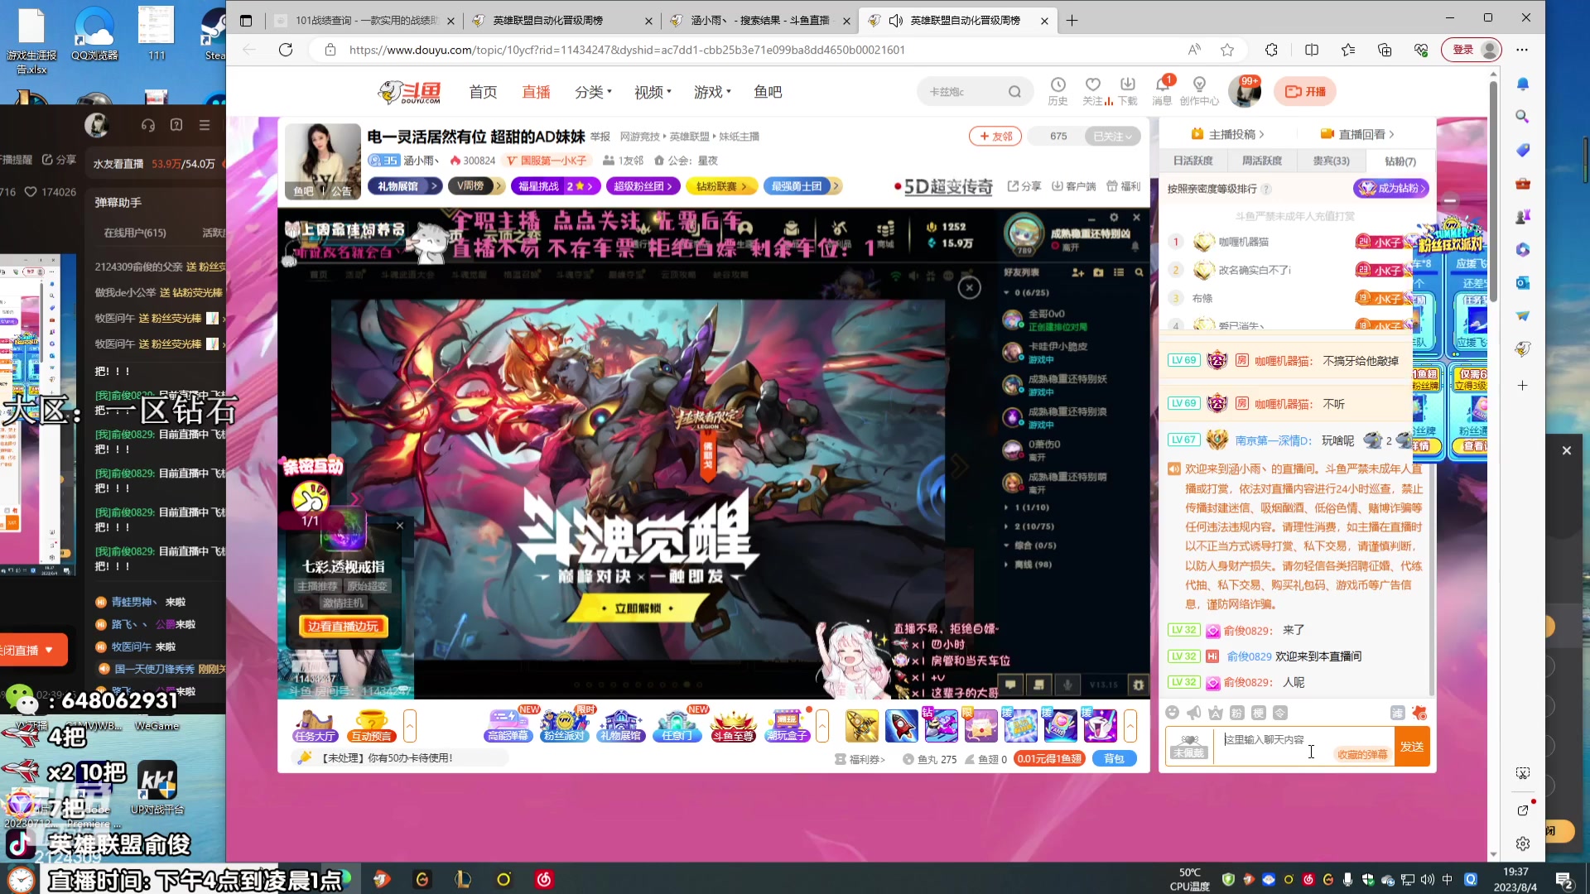Open browser extensions puzzle icon

1271,50
